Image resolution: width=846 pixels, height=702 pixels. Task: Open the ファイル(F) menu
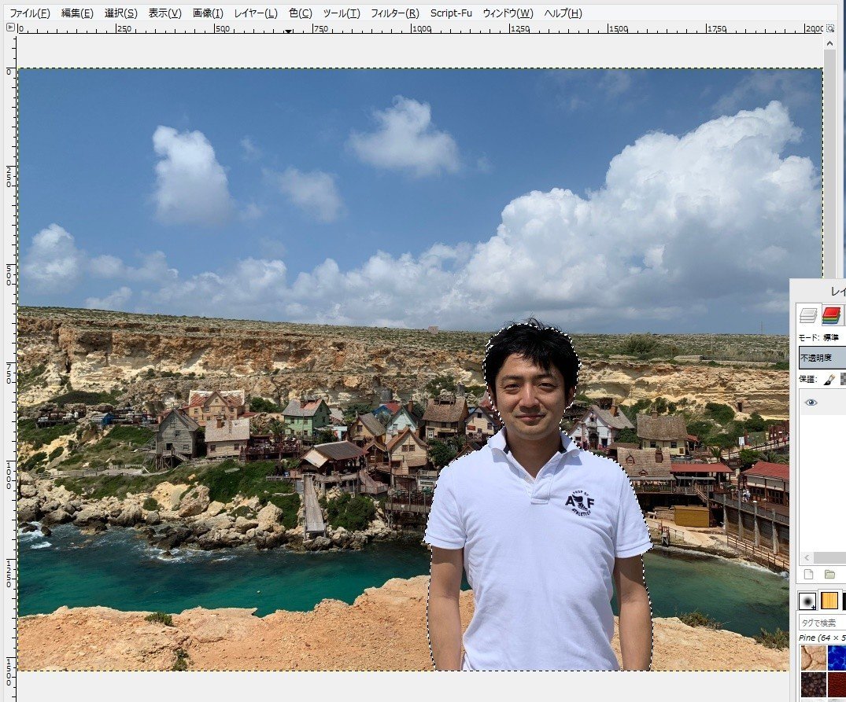30,13
